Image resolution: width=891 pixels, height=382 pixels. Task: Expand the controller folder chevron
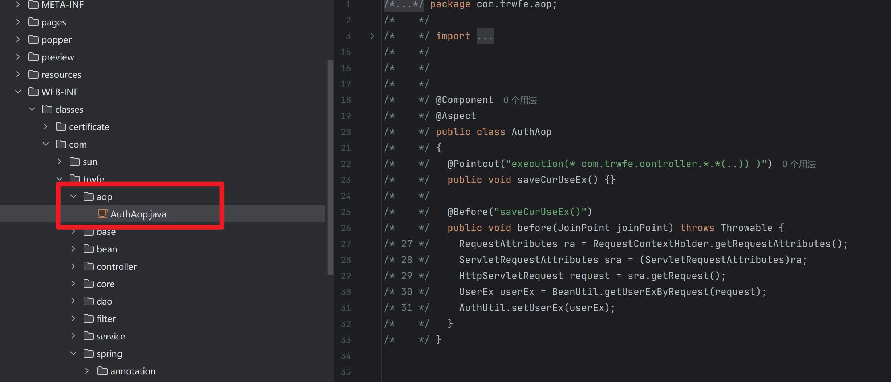[x=73, y=266]
